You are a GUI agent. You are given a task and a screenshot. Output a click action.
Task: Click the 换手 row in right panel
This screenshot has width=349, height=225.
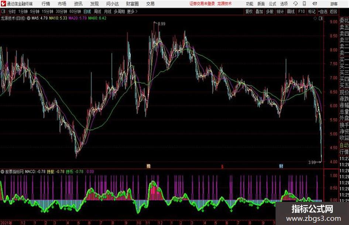344,125
